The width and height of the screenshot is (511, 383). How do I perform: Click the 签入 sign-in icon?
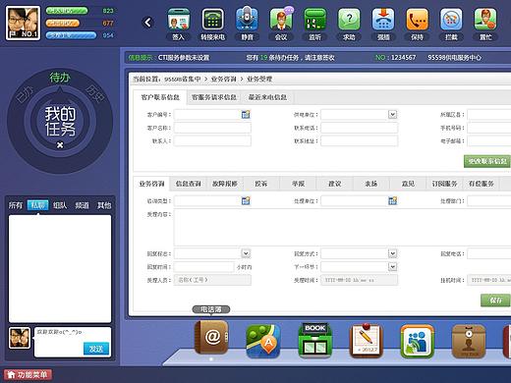[179, 20]
